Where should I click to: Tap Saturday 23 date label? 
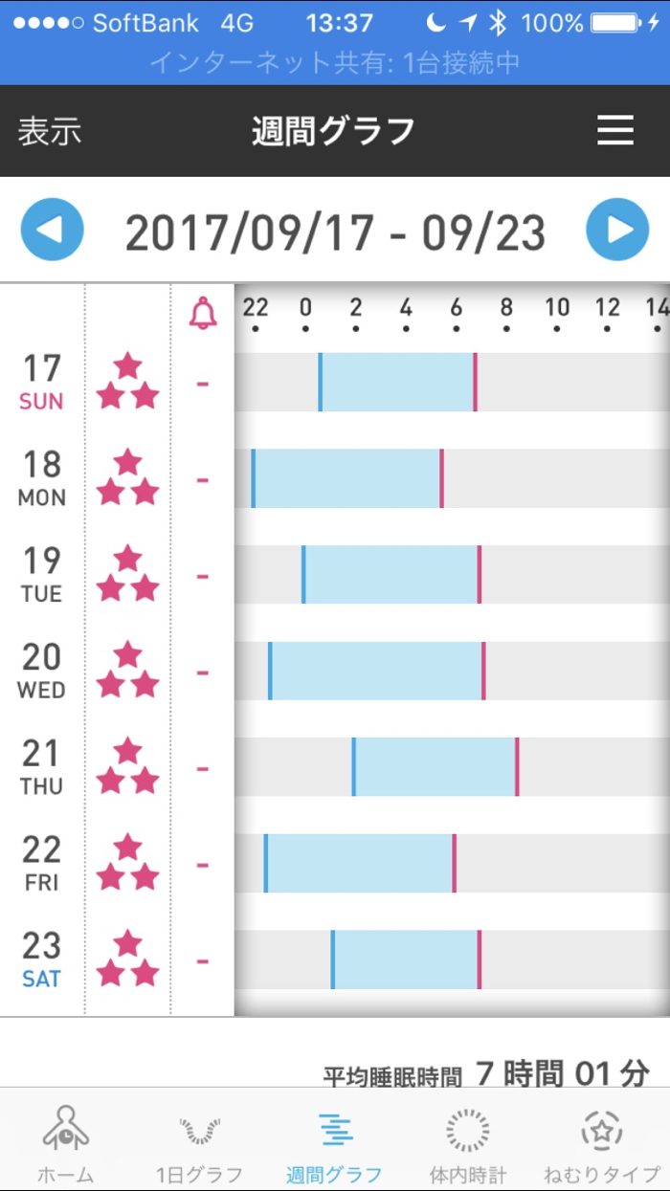42,959
